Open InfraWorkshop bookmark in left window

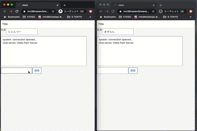[51, 17]
